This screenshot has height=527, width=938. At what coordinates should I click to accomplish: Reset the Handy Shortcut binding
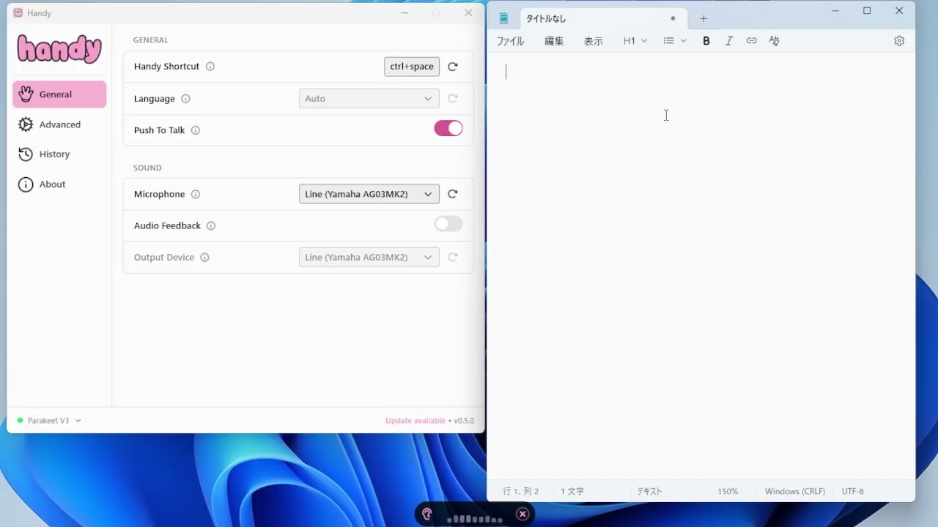coord(453,67)
